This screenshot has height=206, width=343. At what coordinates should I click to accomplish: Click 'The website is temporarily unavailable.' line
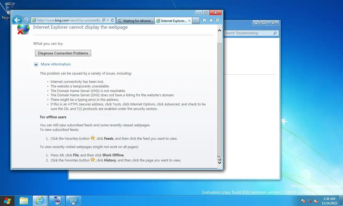[80, 86]
